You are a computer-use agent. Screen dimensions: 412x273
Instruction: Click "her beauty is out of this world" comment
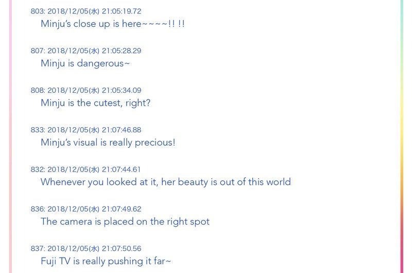click(226, 182)
